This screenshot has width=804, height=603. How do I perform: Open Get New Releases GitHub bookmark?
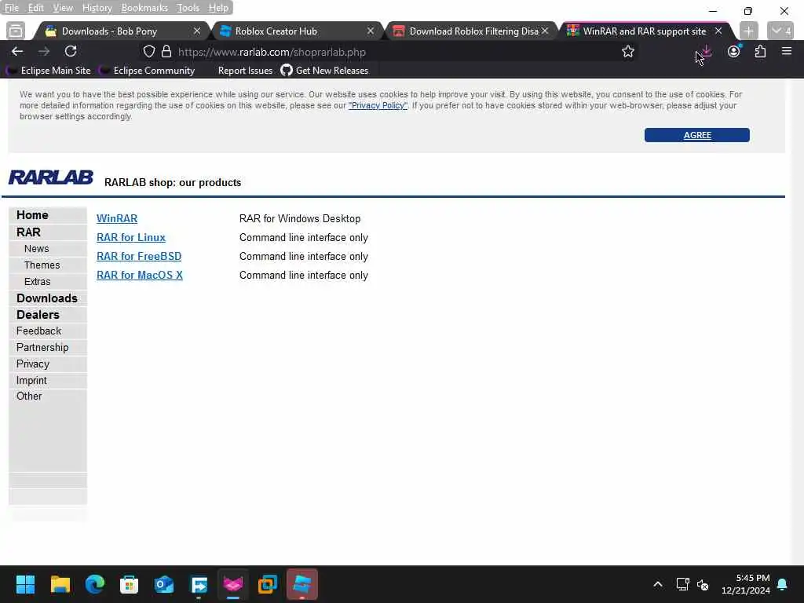tap(324, 71)
